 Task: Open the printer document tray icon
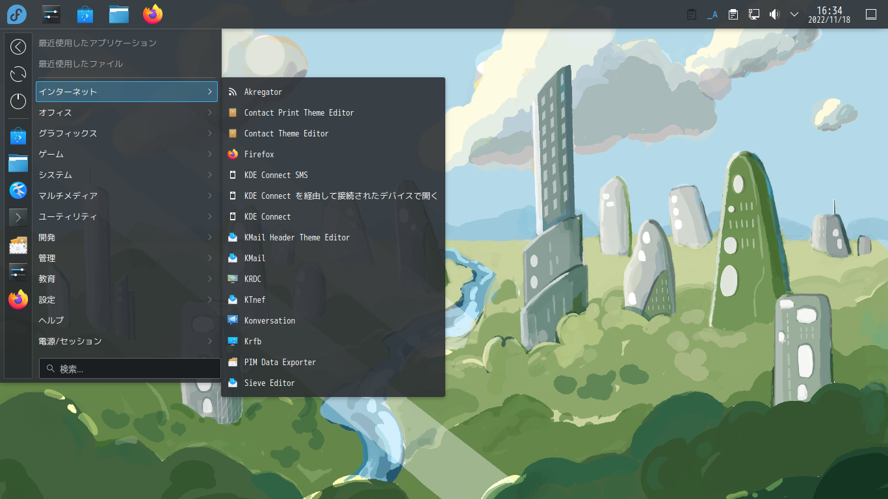(x=733, y=14)
